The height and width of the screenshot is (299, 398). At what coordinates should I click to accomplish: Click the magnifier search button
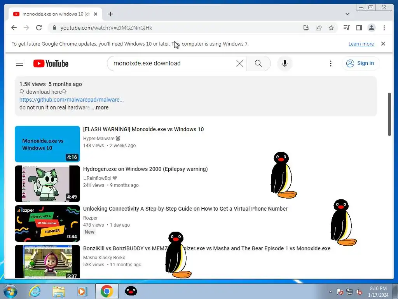click(x=258, y=63)
